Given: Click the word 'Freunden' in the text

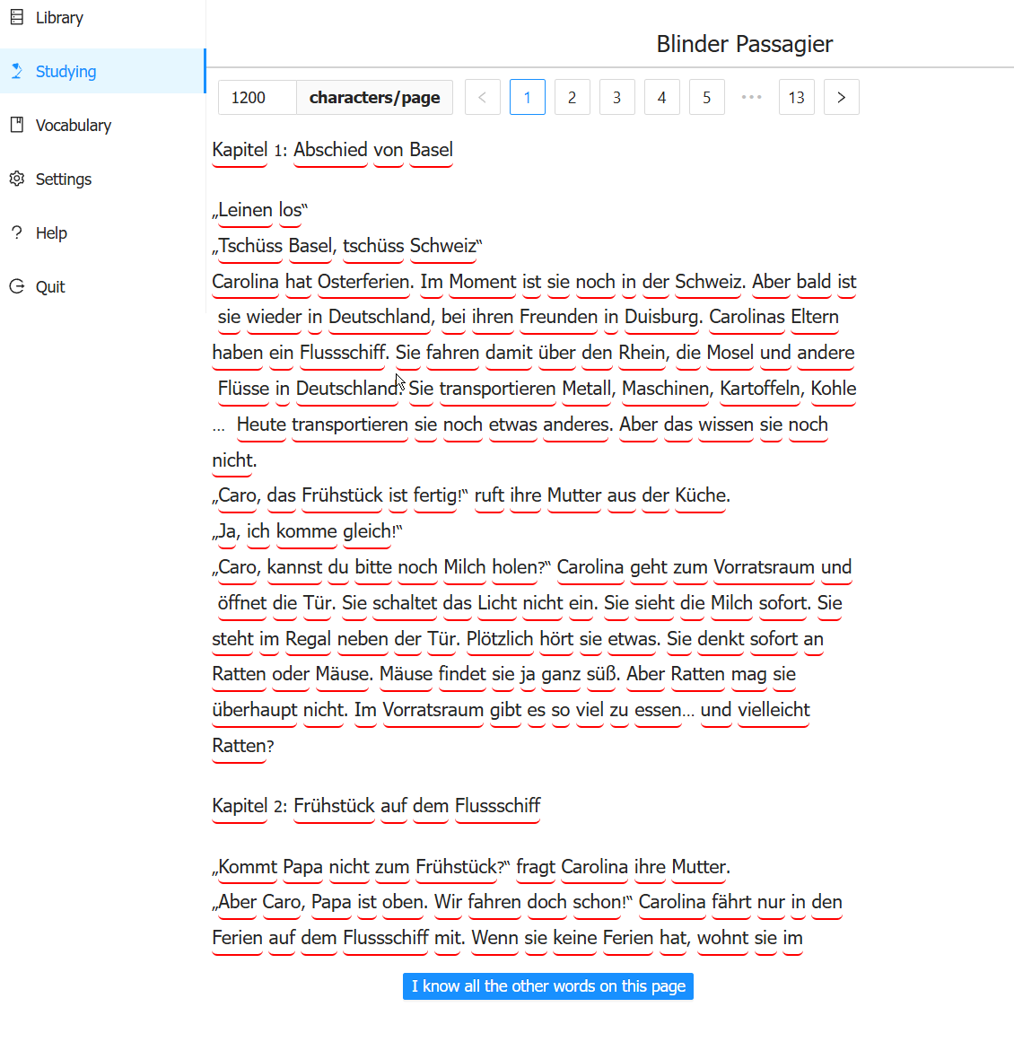Looking at the screenshot, I should point(559,317).
